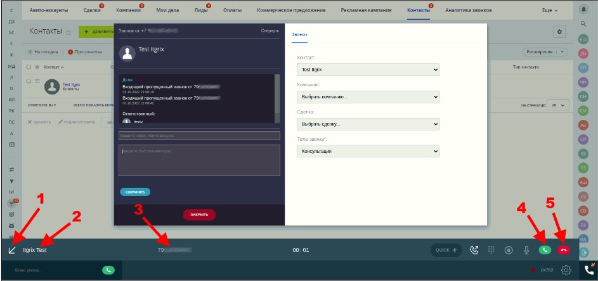Viewport: 598px width, 281px height.
Task: Click the Просрочены counter filter
Action: tap(85, 52)
